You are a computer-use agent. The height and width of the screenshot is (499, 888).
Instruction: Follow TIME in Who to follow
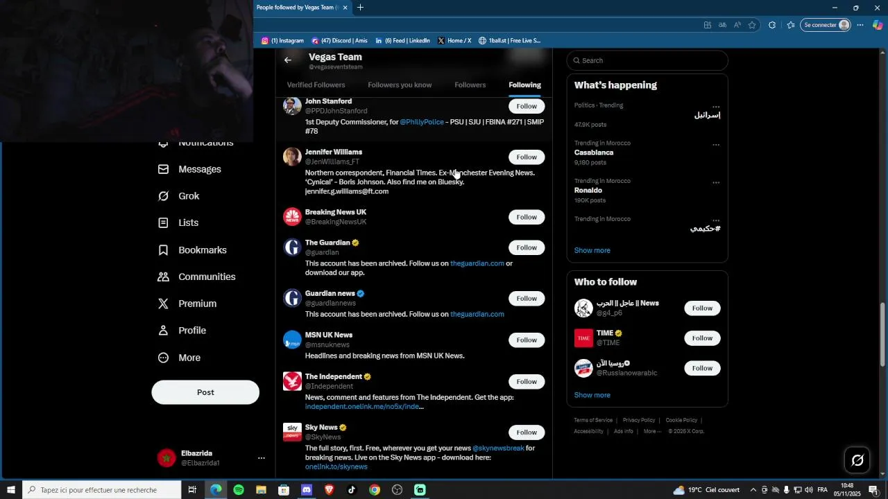pyautogui.click(x=702, y=338)
